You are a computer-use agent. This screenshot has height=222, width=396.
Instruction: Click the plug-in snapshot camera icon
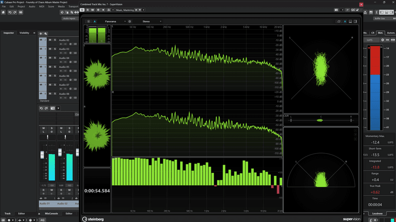(336, 10)
